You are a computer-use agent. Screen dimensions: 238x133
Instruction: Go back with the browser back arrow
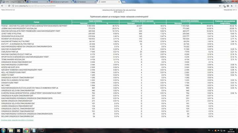2,6
